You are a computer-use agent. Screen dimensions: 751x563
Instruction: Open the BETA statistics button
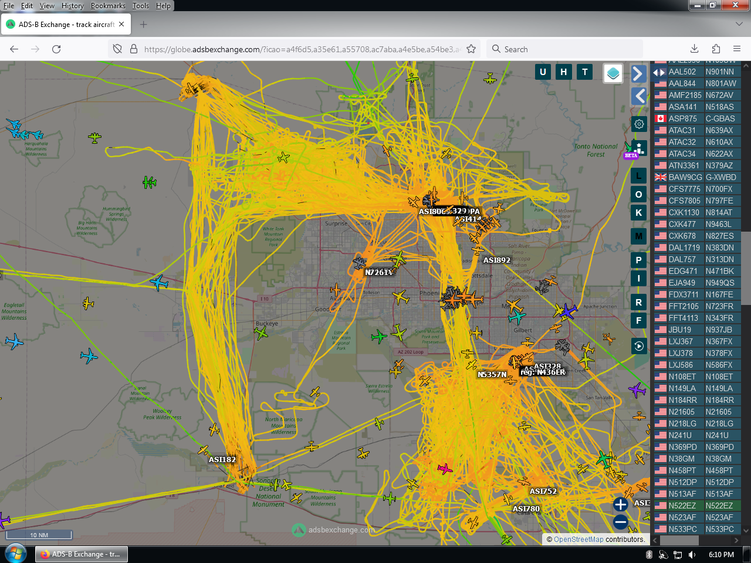point(638,149)
